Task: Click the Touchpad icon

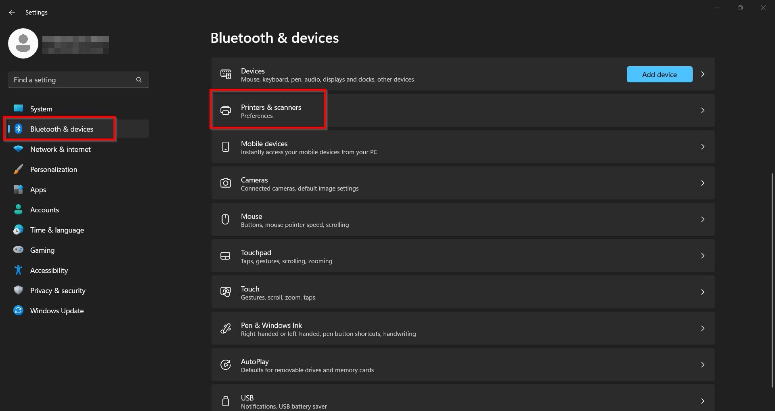Action: [225, 256]
